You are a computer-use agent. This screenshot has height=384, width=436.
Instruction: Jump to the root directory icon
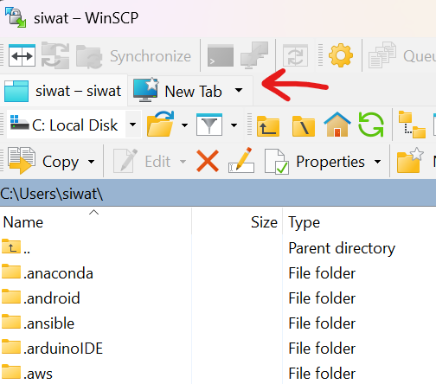[304, 125]
